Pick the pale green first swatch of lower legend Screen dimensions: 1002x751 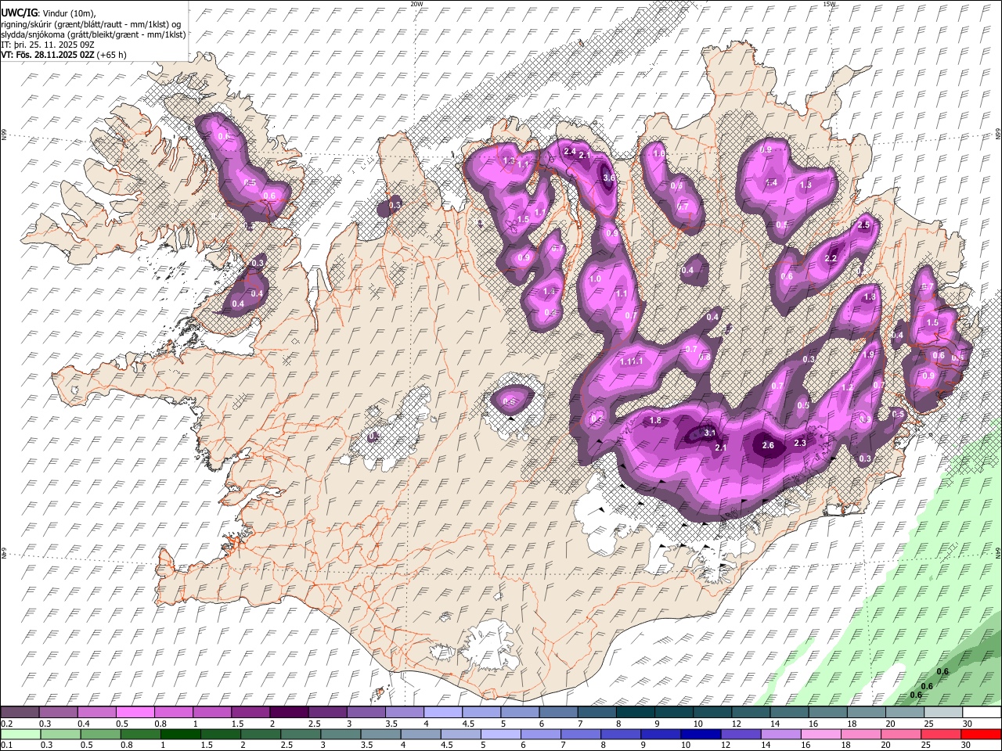tap(20, 734)
